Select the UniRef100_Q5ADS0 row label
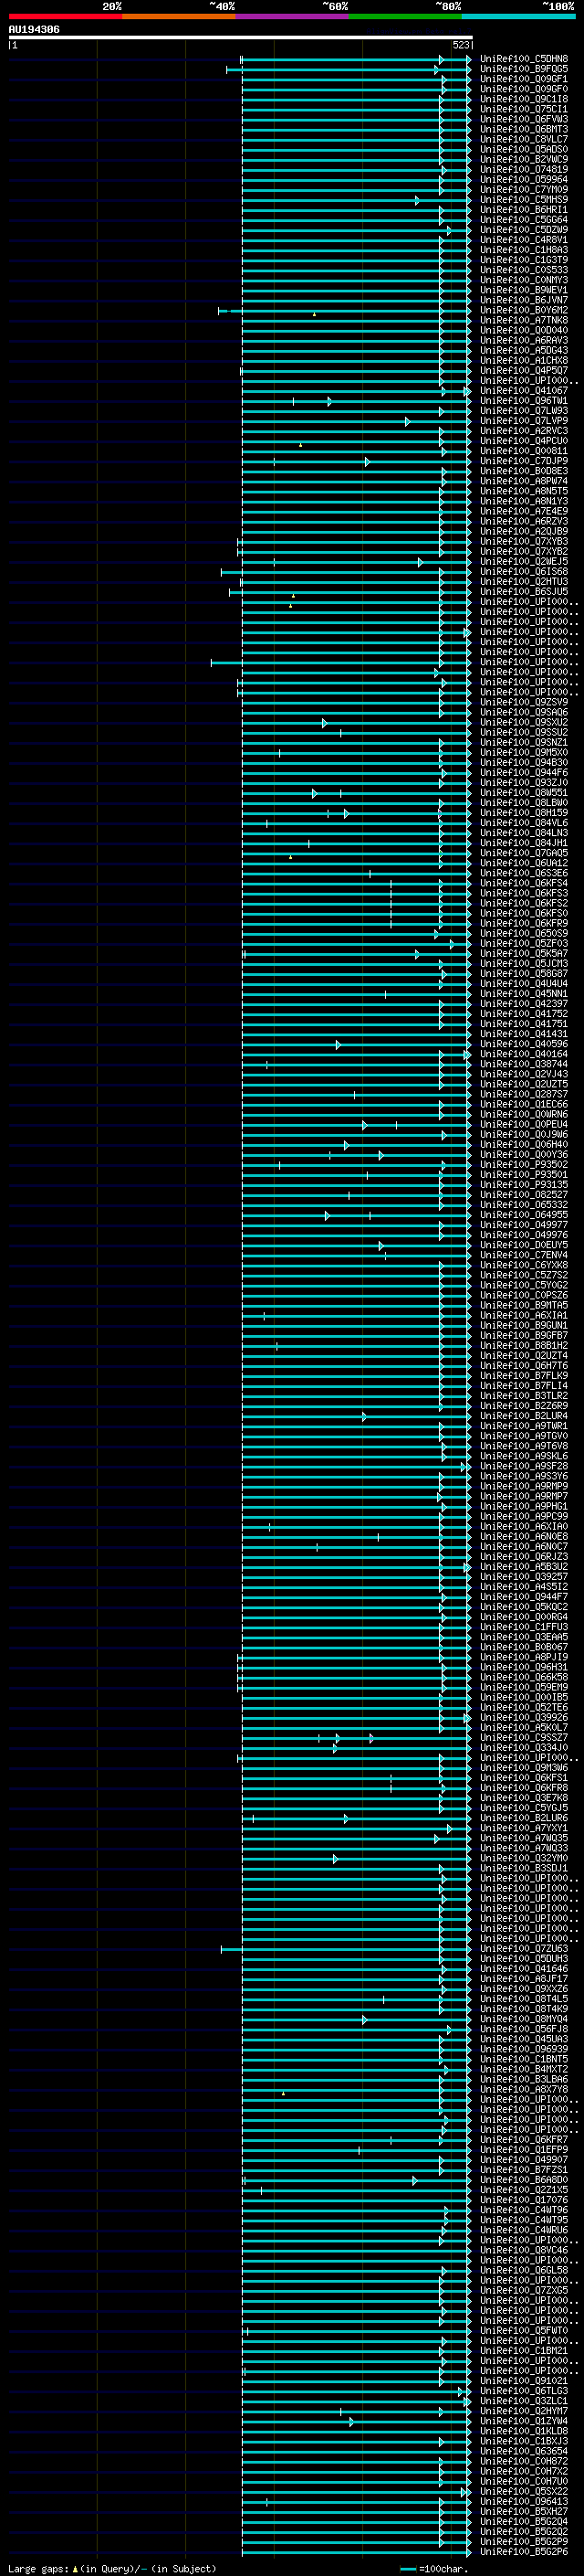This screenshot has height=2576, width=584. click(x=523, y=149)
